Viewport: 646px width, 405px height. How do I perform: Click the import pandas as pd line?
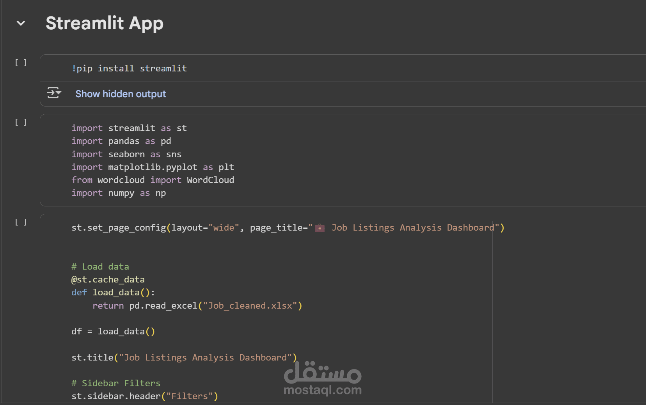[121, 141]
